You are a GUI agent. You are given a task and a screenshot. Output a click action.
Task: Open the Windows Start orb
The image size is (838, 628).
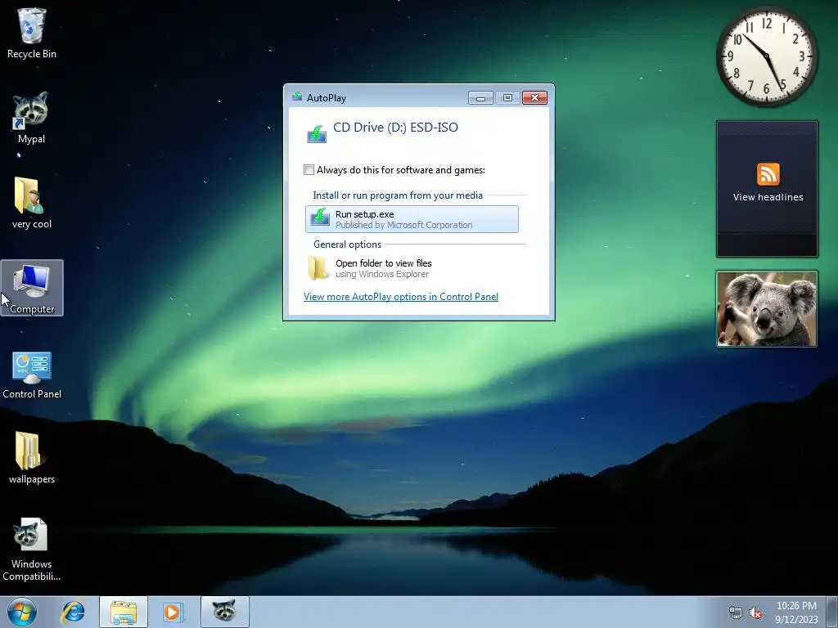[22, 612]
